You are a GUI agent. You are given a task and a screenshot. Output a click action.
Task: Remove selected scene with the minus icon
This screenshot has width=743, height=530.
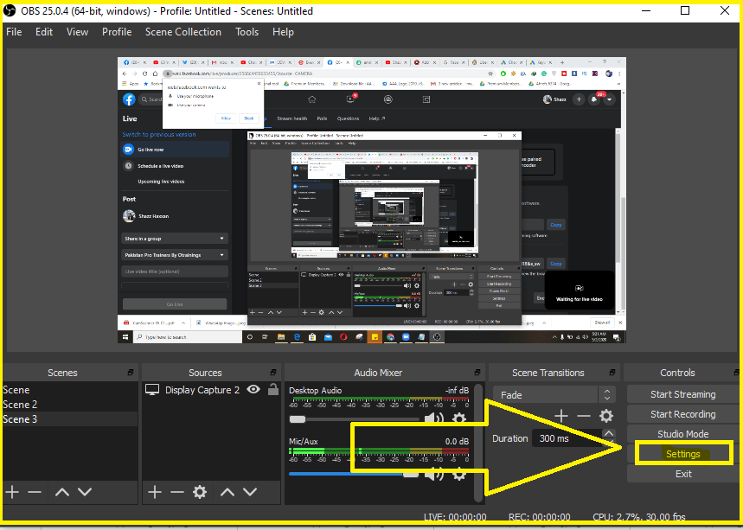pos(35,492)
